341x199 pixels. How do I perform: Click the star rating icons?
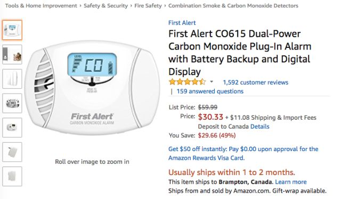[187, 82]
